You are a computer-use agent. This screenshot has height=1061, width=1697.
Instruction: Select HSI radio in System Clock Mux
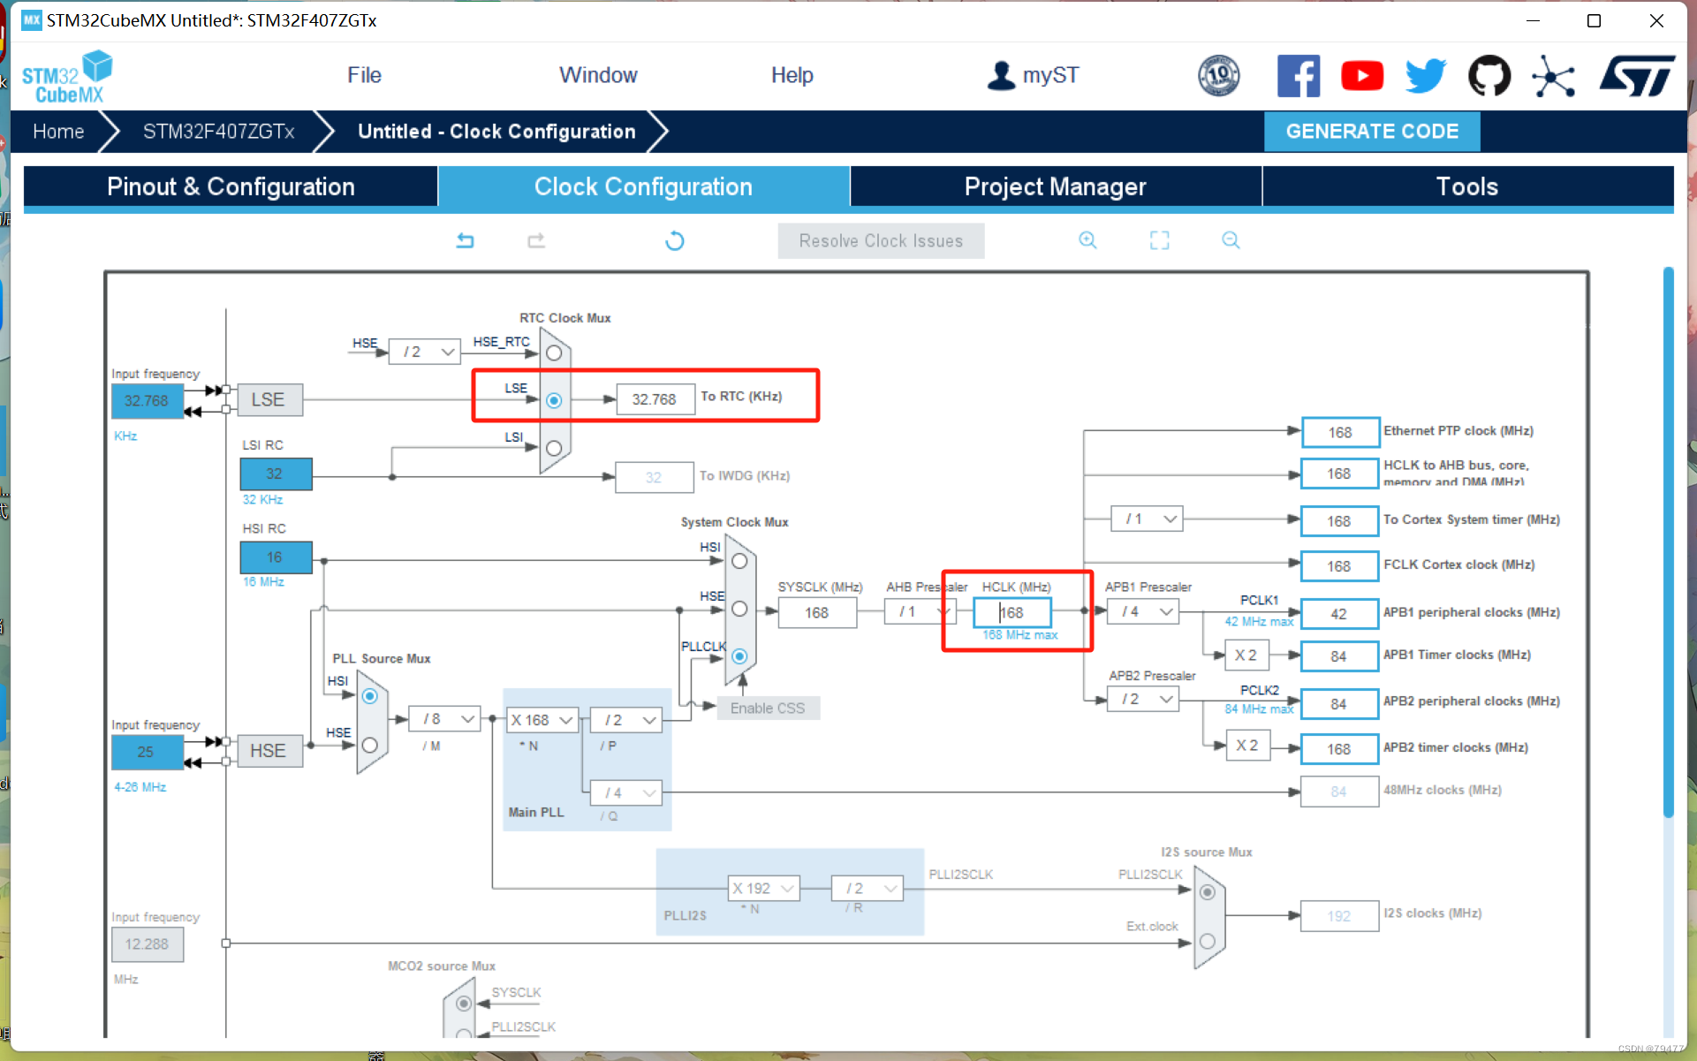pos(739,561)
